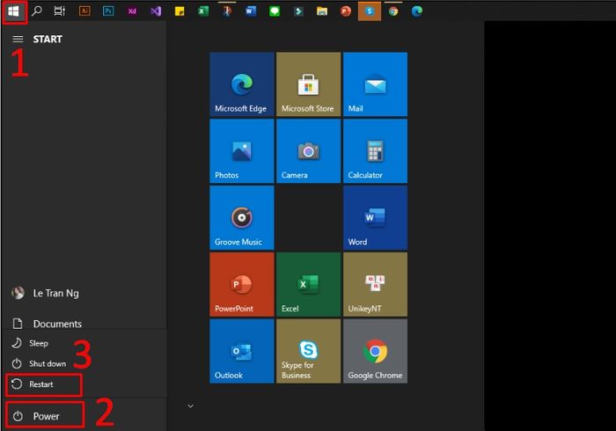
Task: Open the Camera tile
Action: coord(308,150)
